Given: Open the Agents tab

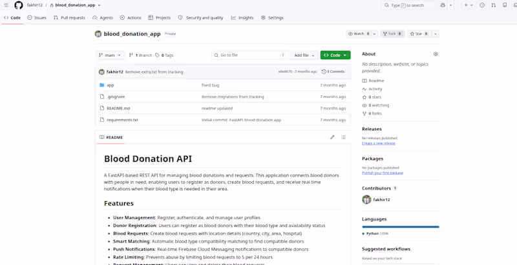Looking at the screenshot, I should point(103,18).
